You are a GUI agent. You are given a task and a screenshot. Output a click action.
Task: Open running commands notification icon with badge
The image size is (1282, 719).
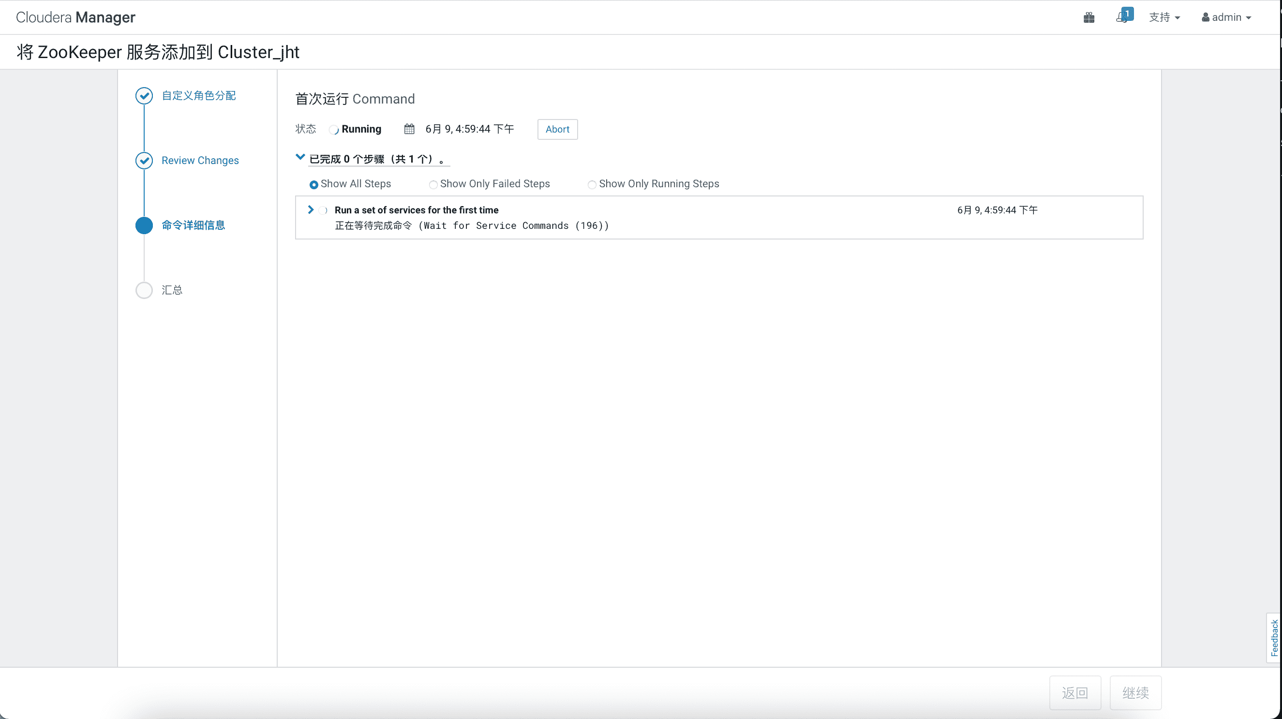click(1124, 15)
